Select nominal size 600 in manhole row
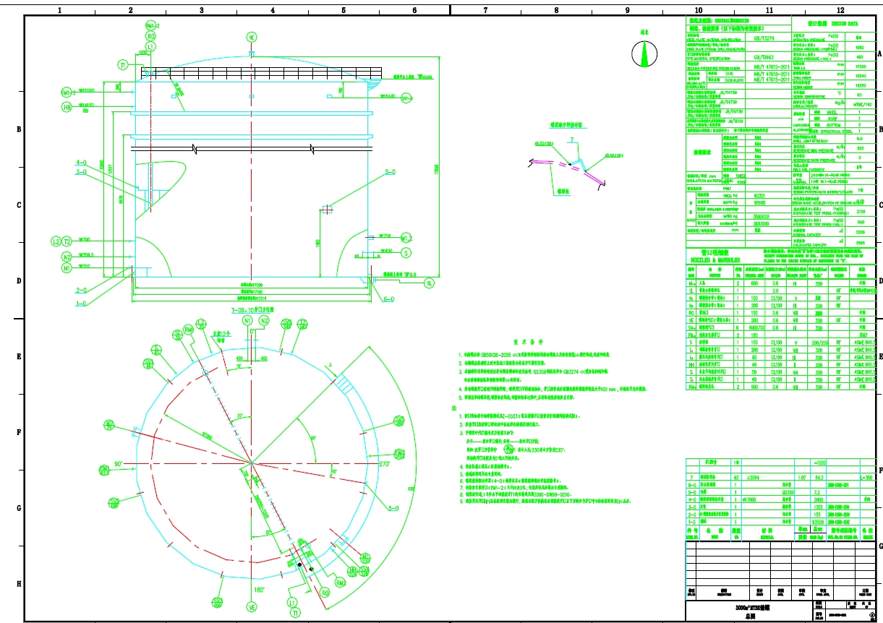The image size is (883, 623). click(754, 284)
